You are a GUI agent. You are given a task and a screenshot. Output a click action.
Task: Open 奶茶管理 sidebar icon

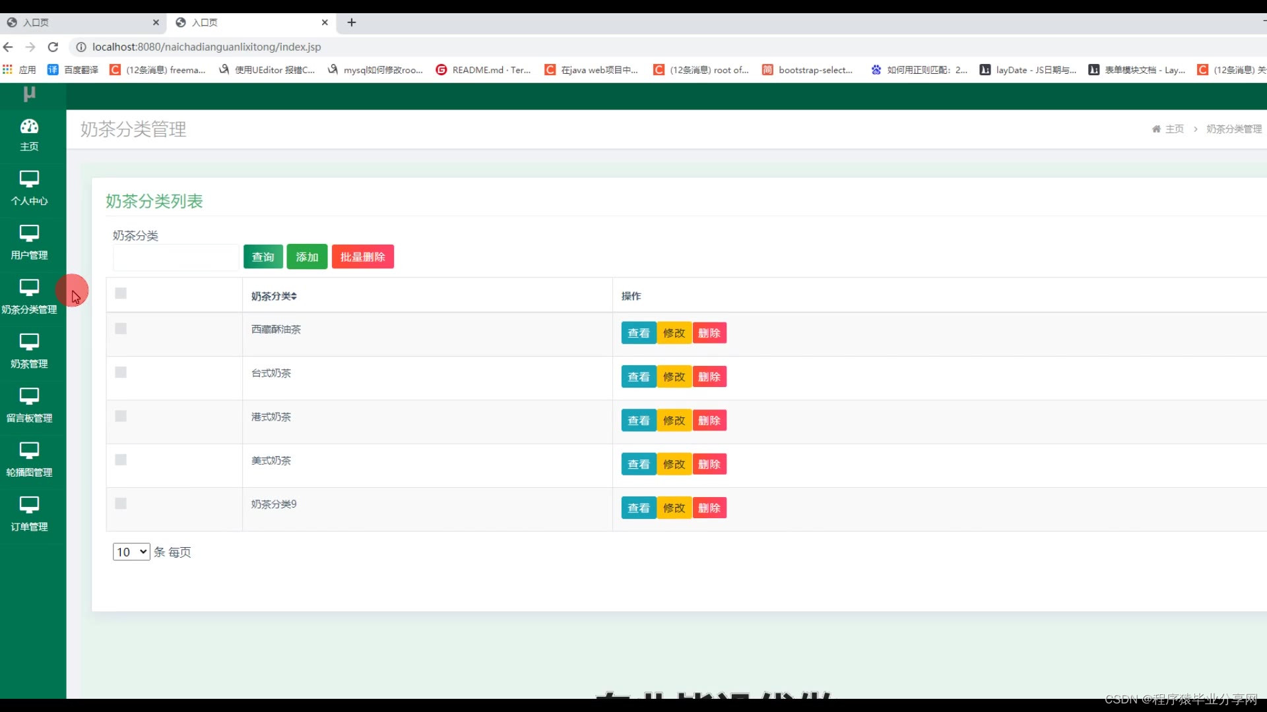point(29,342)
